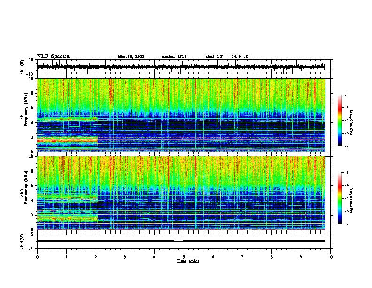The height and width of the screenshot is (288, 372).
Task: Click the gap in the ch.3 black trace
Action: [178, 241]
